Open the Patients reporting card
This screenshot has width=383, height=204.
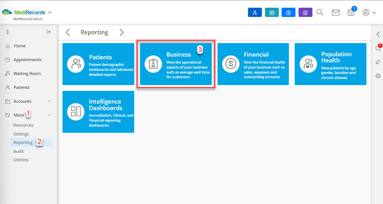click(98, 64)
